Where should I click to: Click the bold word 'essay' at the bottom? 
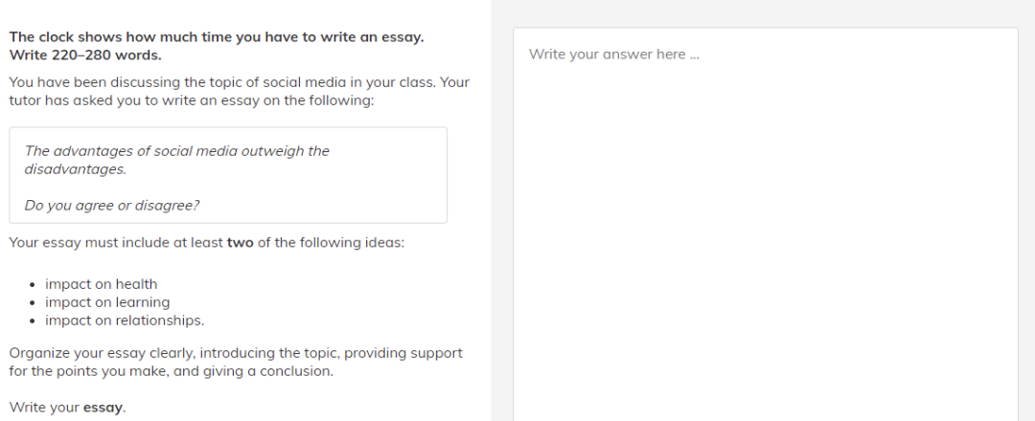coord(103,408)
